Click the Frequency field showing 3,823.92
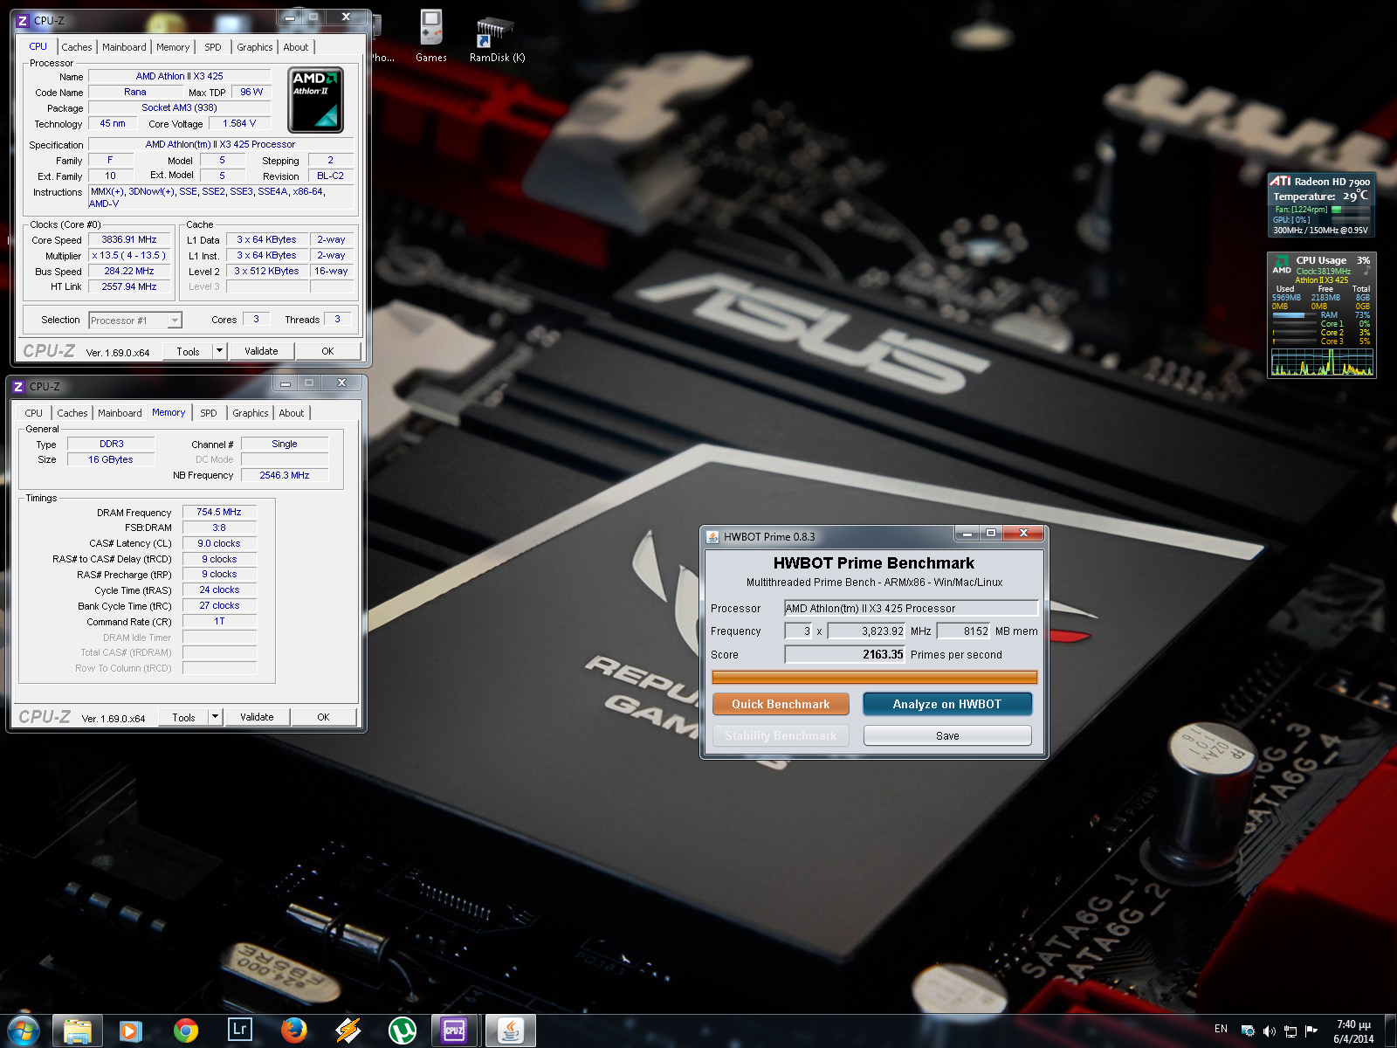The height and width of the screenshot is (1048, 1397). pos(867,631)
